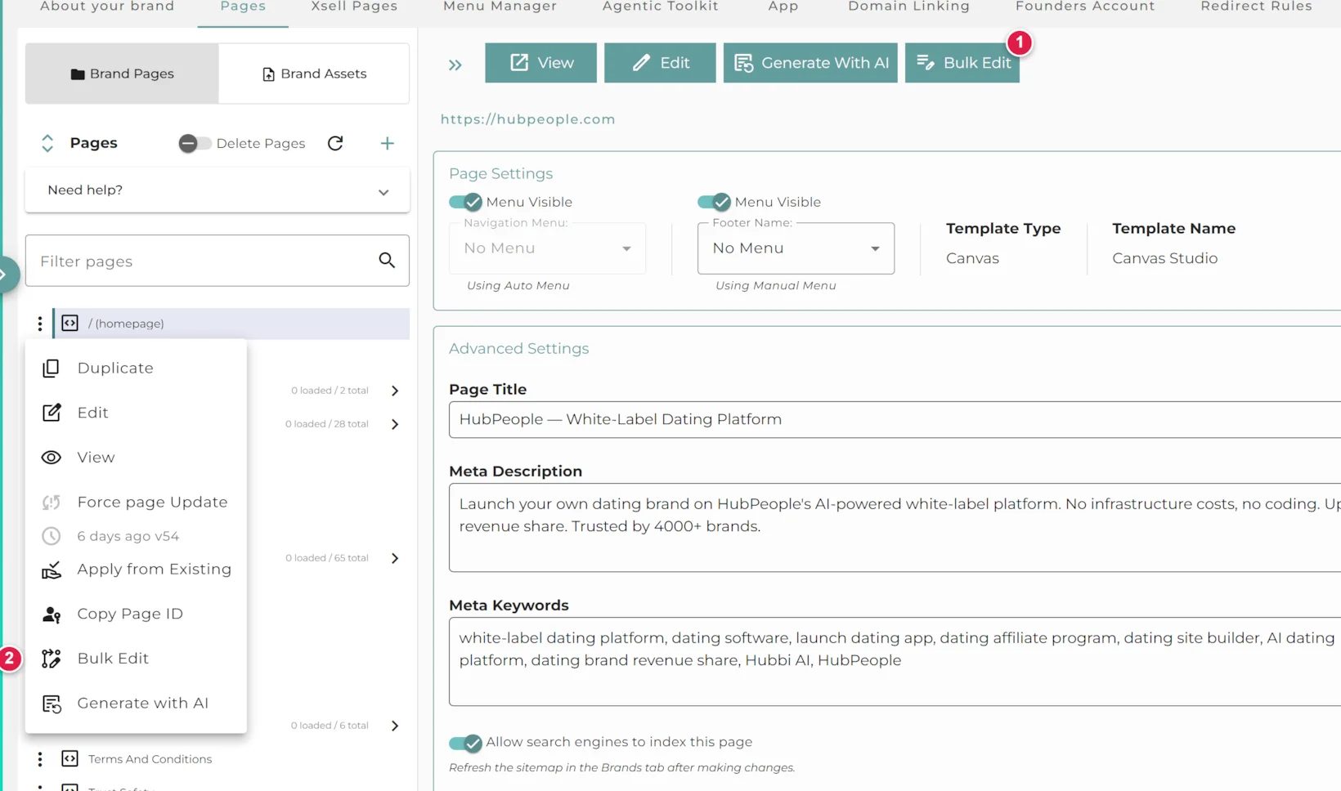This screenshot has width=1341, height=791.
Task: Select the / (homepage) tree row
Action: 231,324
